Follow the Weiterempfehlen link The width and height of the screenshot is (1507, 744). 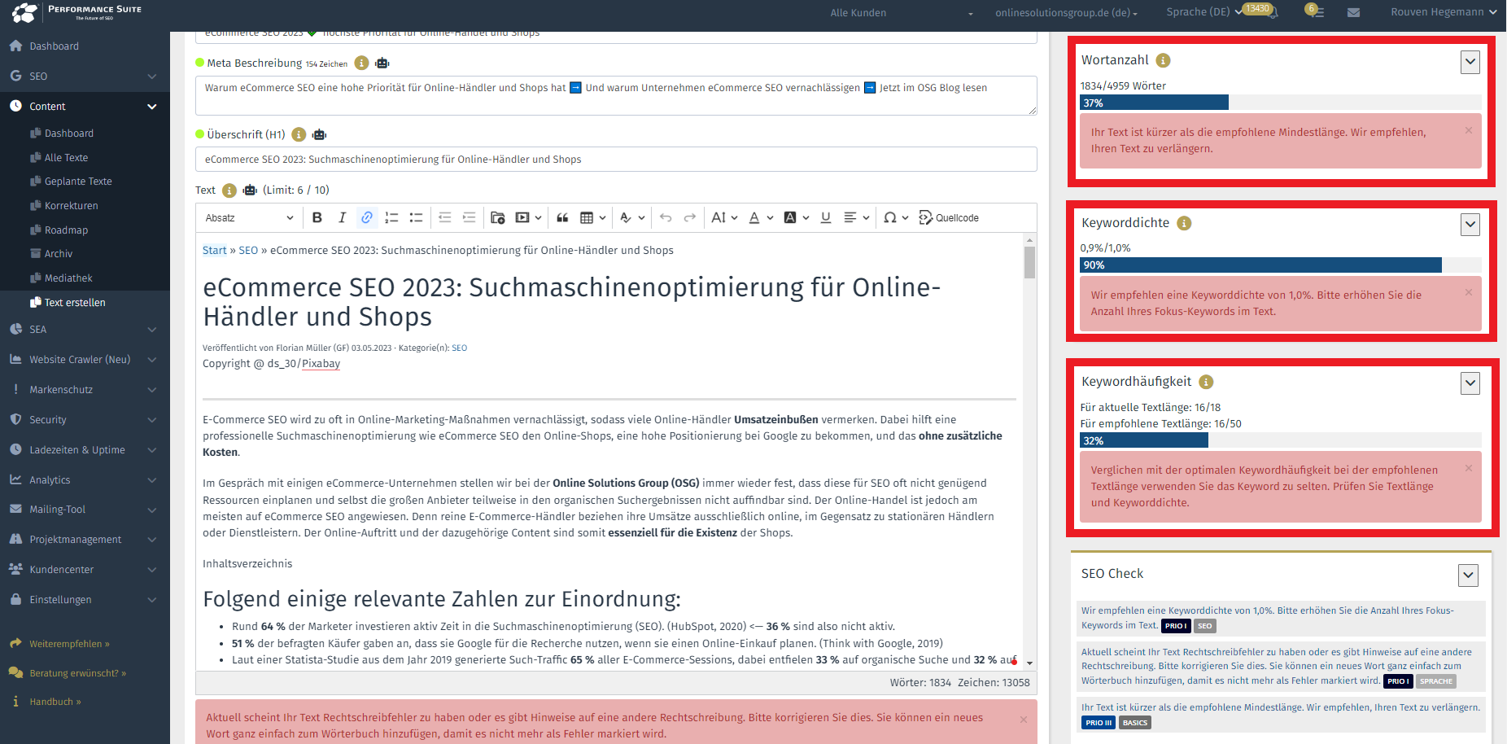pos(69,644)
